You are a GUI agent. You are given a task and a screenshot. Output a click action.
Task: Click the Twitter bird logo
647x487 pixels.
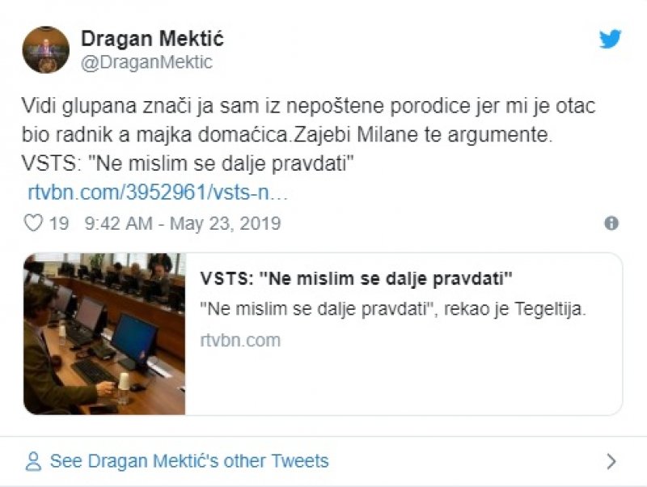(x=610, y=39)
